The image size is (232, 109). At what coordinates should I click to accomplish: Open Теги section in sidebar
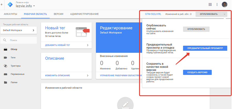click(x=13, y=58)
